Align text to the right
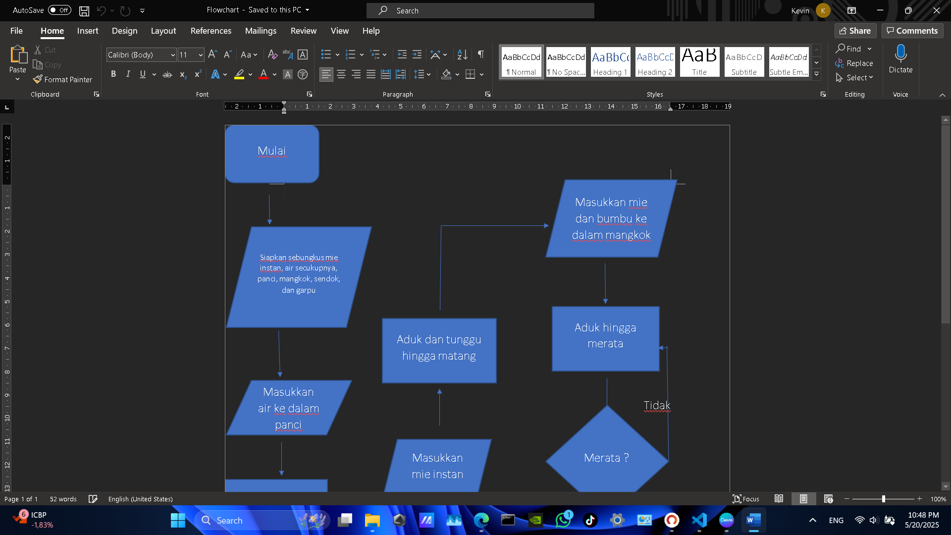This screenshot has height=535, width=951. 356,74
